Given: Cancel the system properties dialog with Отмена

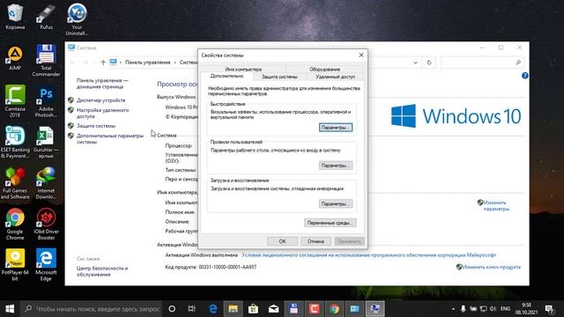Looking at the screenshot, I should pos(315,241).
